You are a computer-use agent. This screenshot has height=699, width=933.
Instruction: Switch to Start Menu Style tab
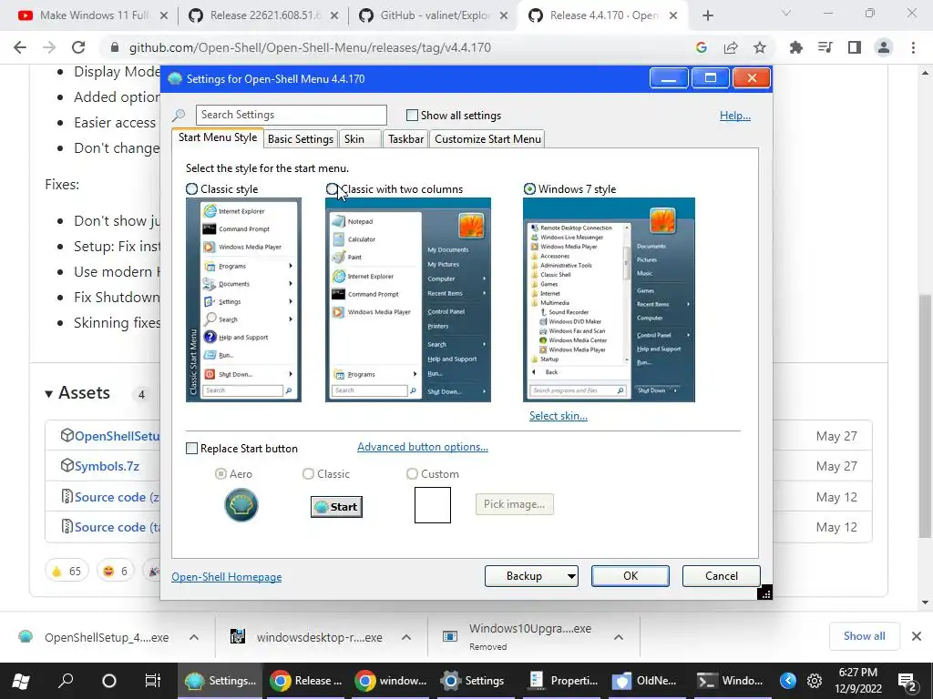[x=218, y=137]
